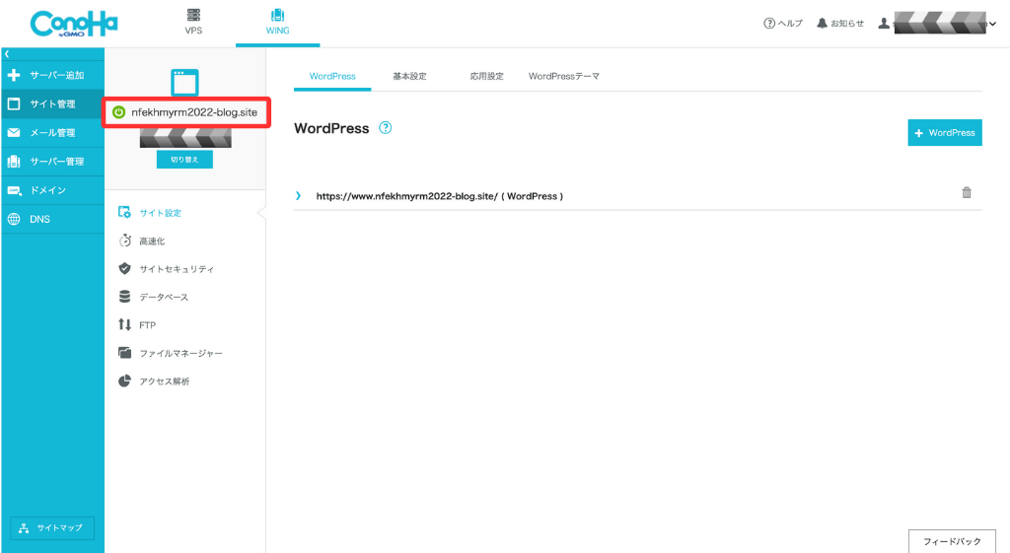Screen dimensions: 1010x553
Task: Click nfekhmyrm2022-blog.site domain name
Action: 194,112
